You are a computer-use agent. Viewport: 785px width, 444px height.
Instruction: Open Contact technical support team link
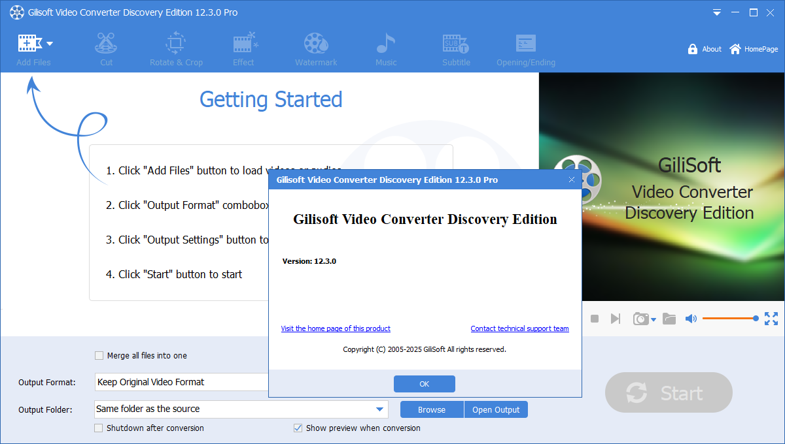[520, 328]
